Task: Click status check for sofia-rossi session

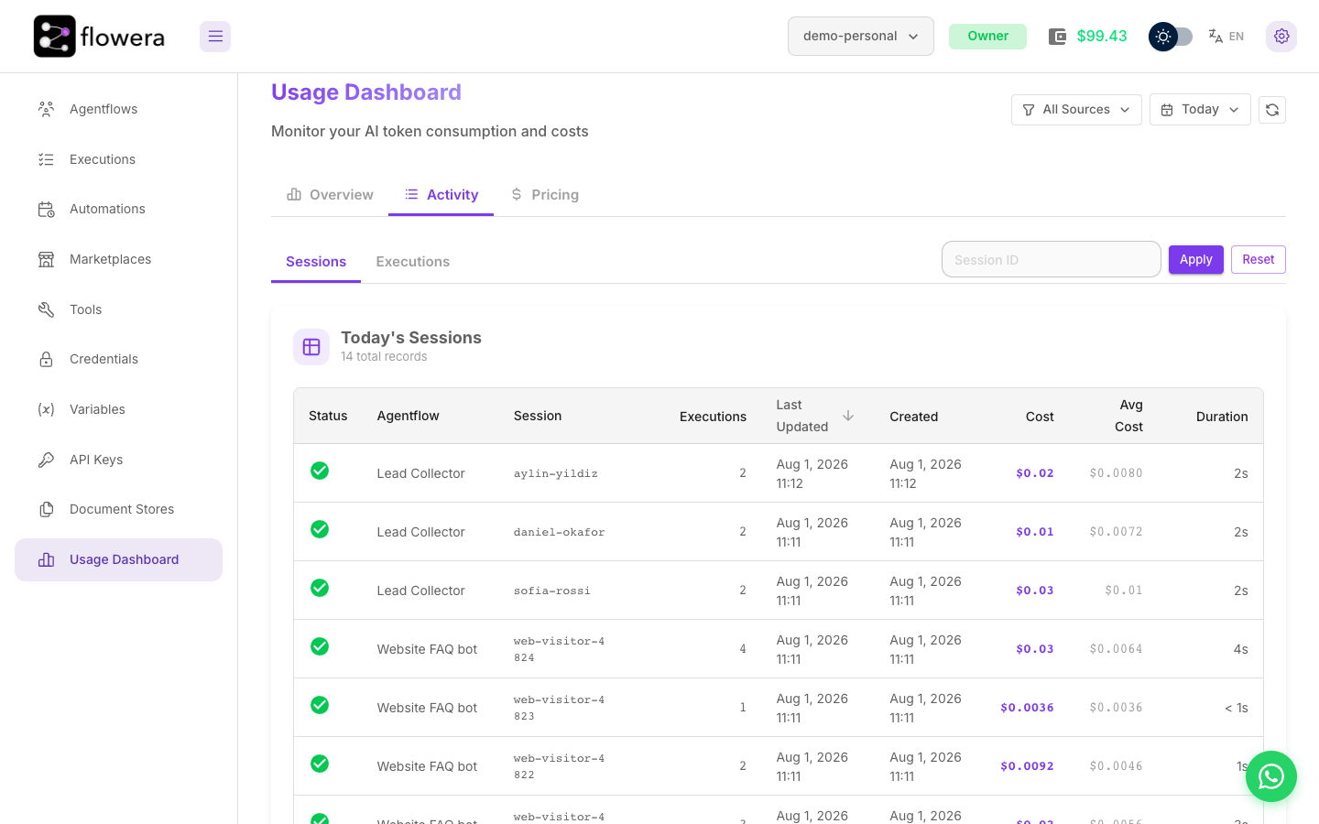Action: 320,588
